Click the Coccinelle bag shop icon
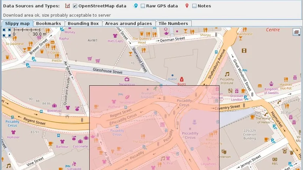Viewport: 303px width, 170px height. [x=80, y=141]
